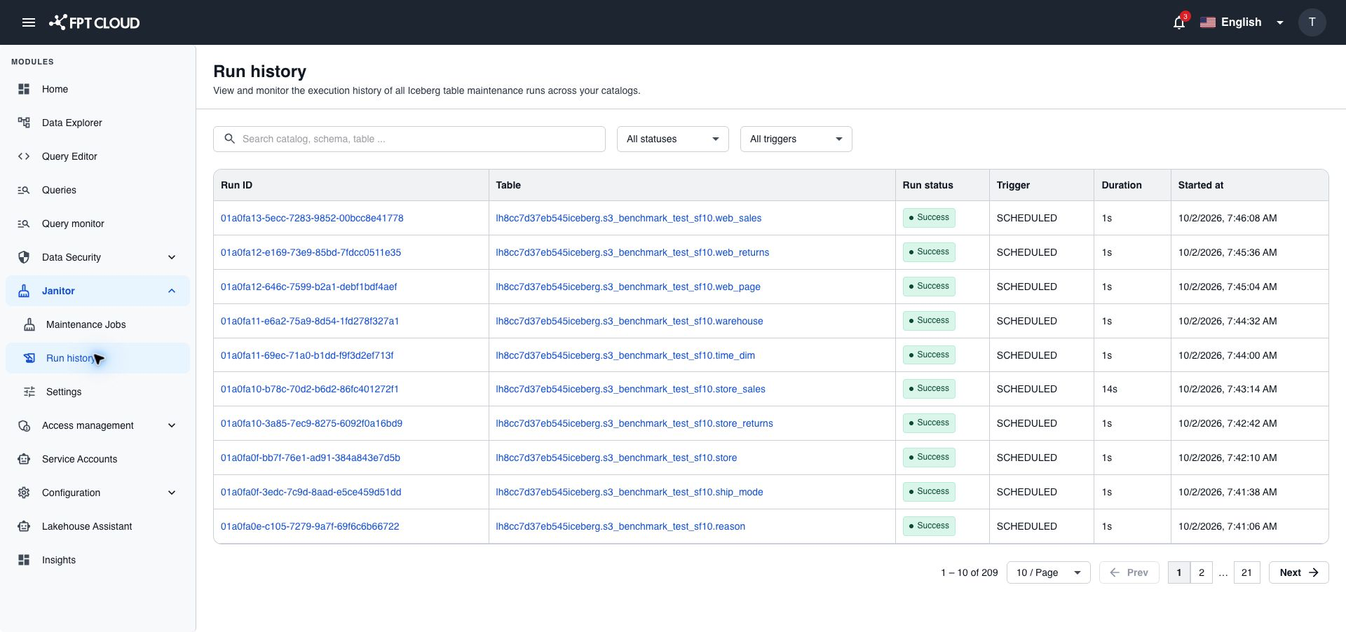Click the Query Editor code icon
The width and height of the screenshot is (1346, 632).
coord(24,156)
